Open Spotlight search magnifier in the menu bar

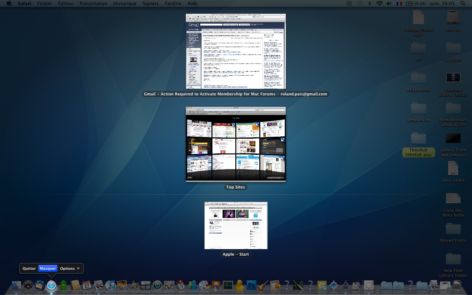(463, 3)
